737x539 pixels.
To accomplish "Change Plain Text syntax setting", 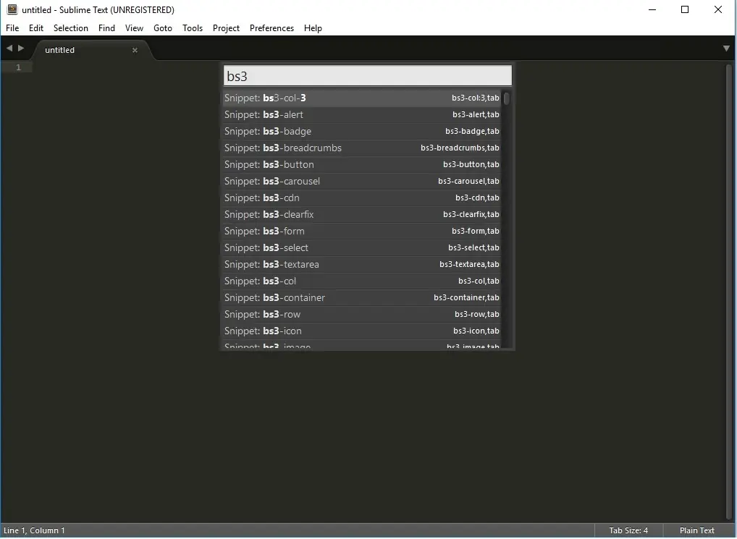I will pos(696,530).
